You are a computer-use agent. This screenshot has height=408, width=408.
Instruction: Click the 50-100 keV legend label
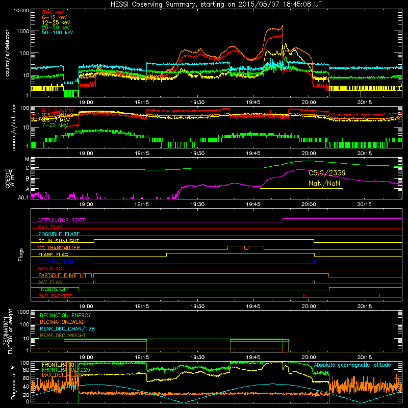(58, 32)
